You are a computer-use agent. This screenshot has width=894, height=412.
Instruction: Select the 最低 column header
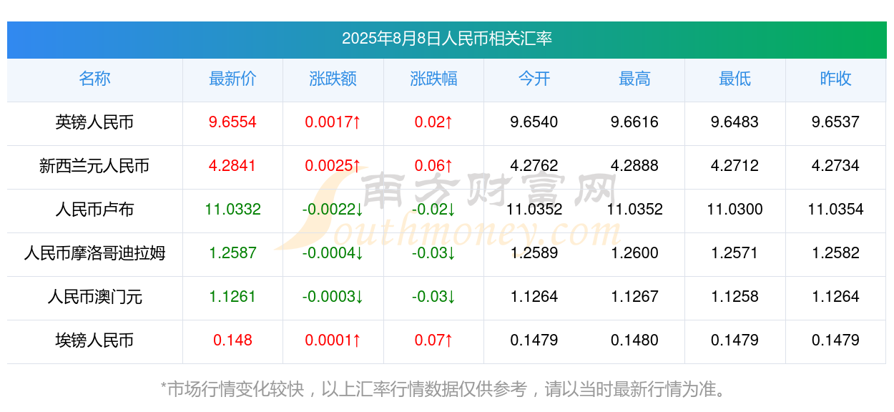(x=735, y=79)
